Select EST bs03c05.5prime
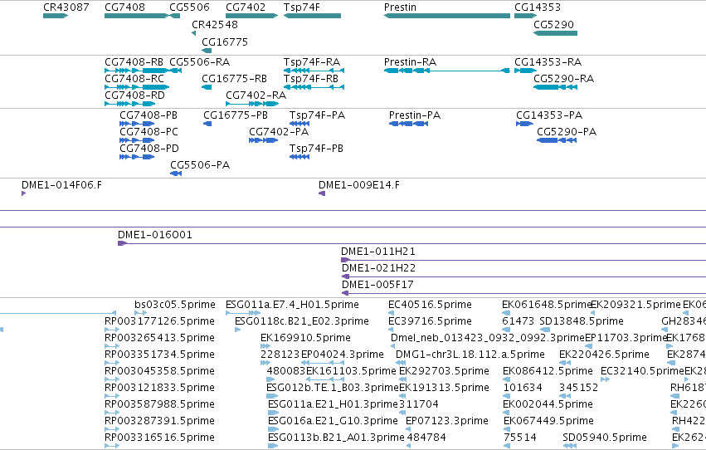 click(x=140, y=313)
